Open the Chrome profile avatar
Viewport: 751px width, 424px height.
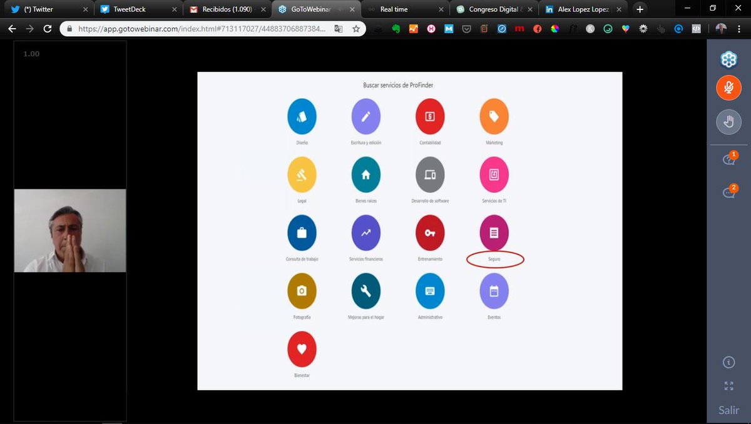(x=721, y=29)
